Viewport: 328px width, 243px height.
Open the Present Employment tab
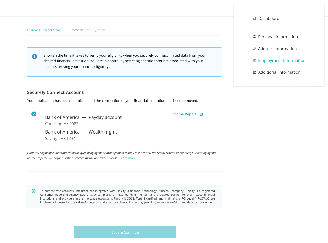coord(88,30)
